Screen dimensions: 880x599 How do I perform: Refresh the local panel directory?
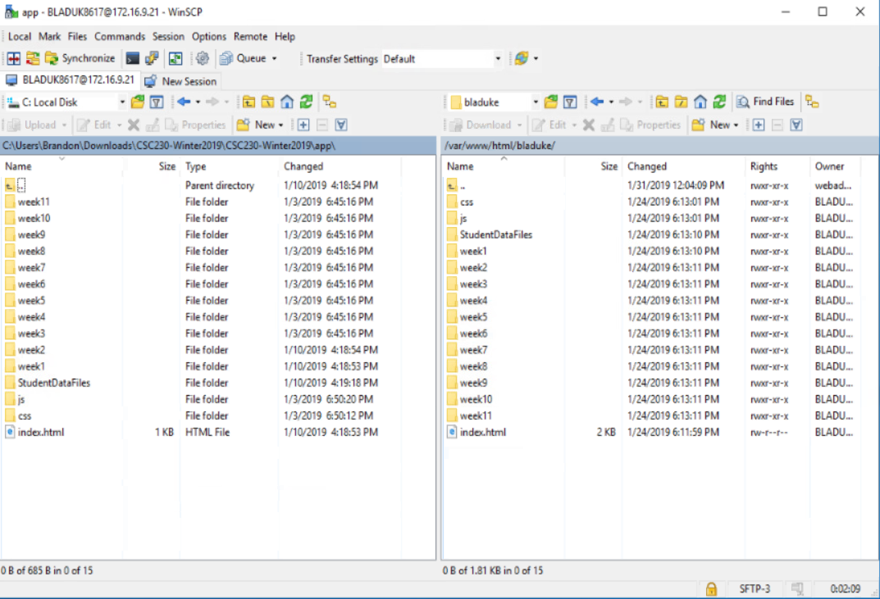(x=306, y=102)
